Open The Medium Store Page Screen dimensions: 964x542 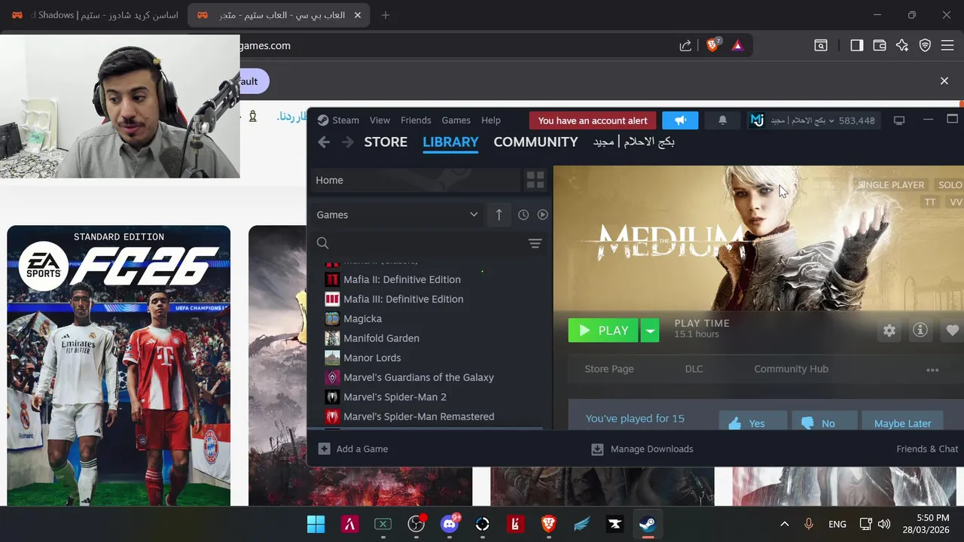click(x=609, y=369)
